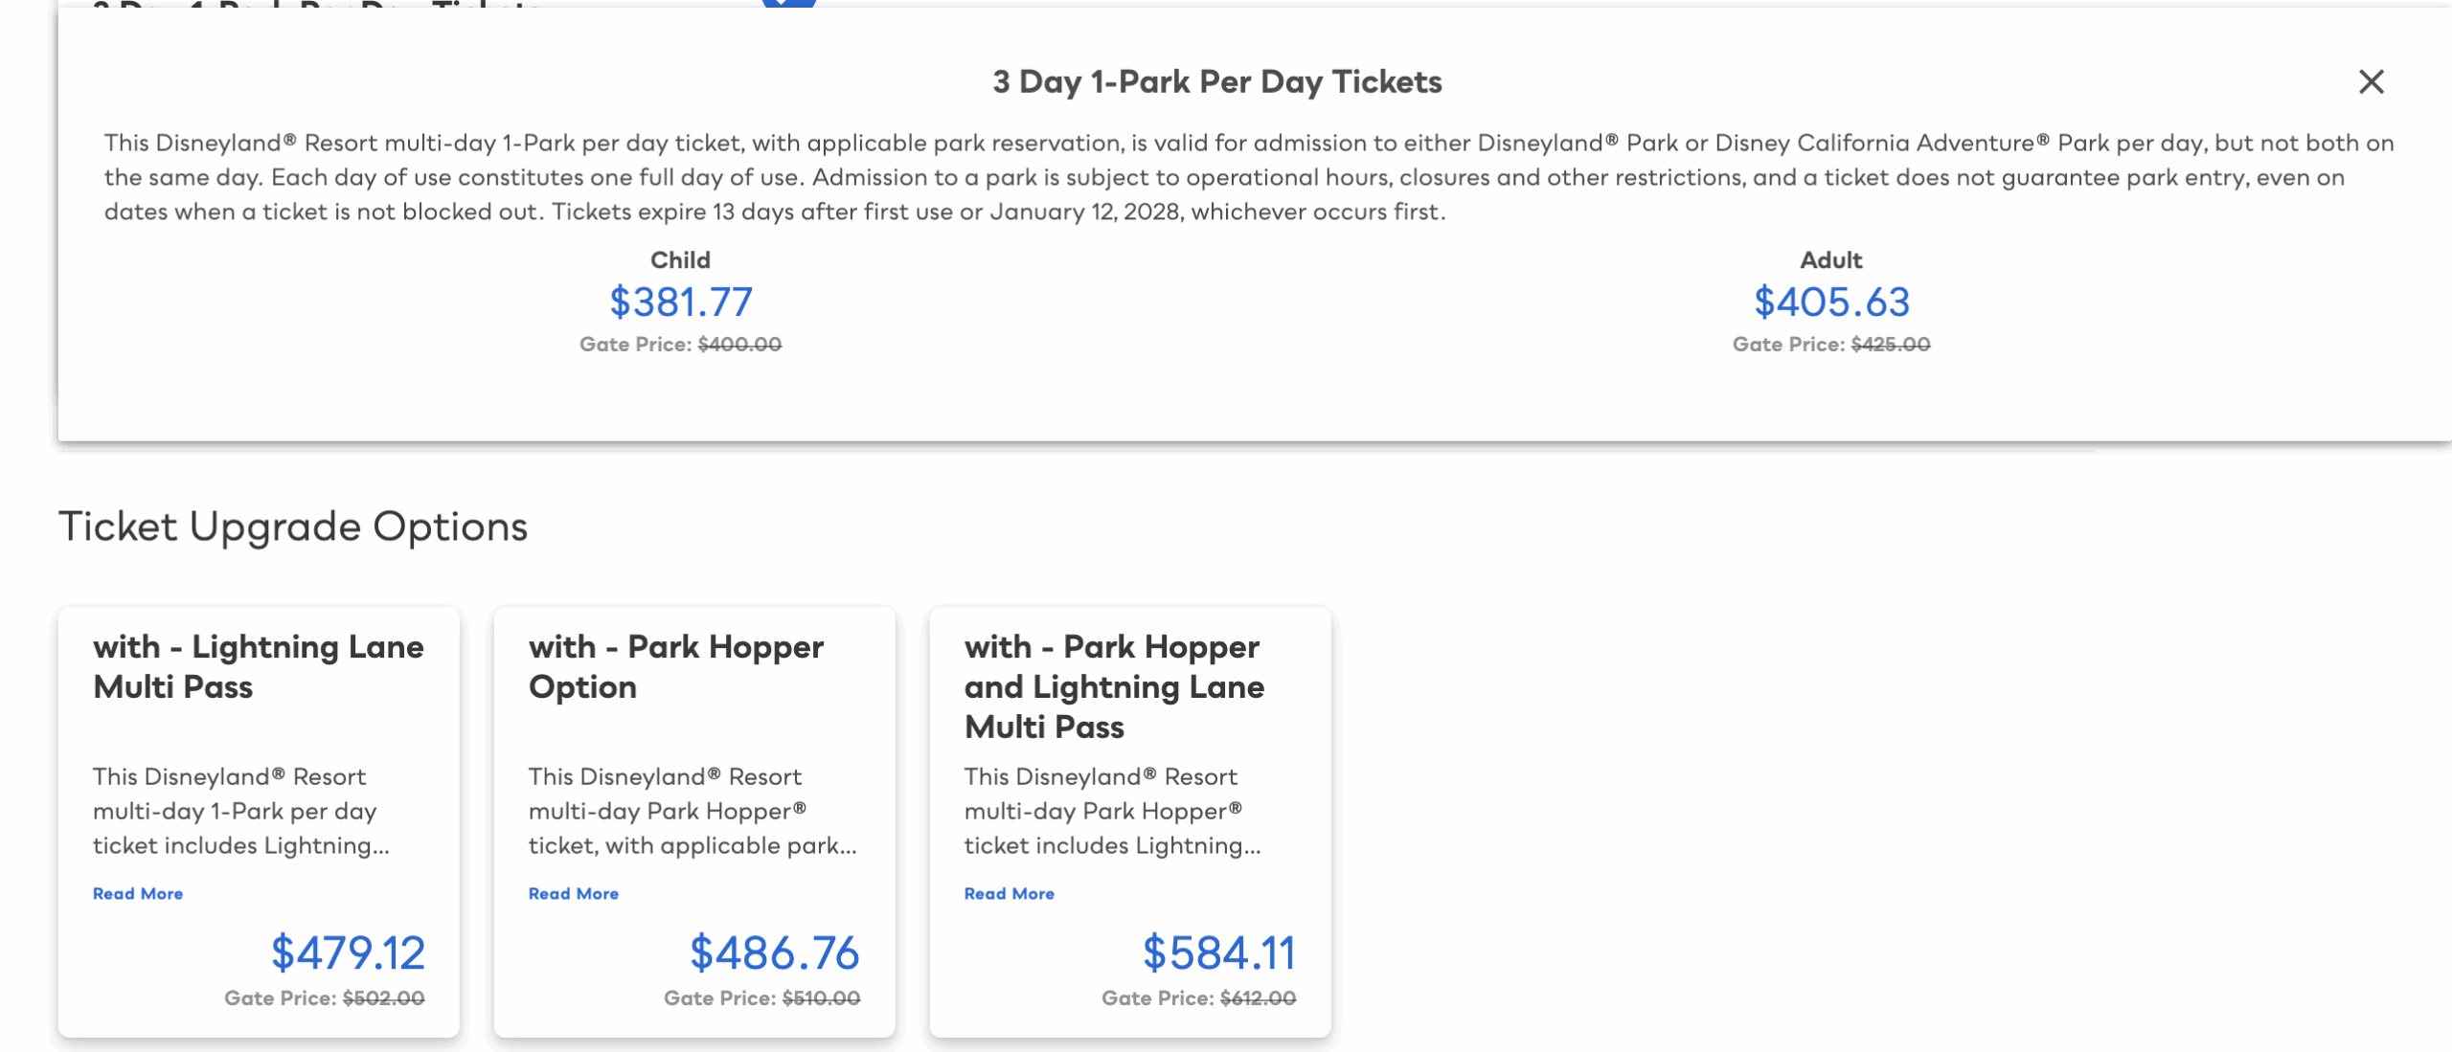Click the popup title 3 Day 1-Park Per Day Tickets
Viewport: 2452px width, 1052px height.
(x=1216, y=82)
